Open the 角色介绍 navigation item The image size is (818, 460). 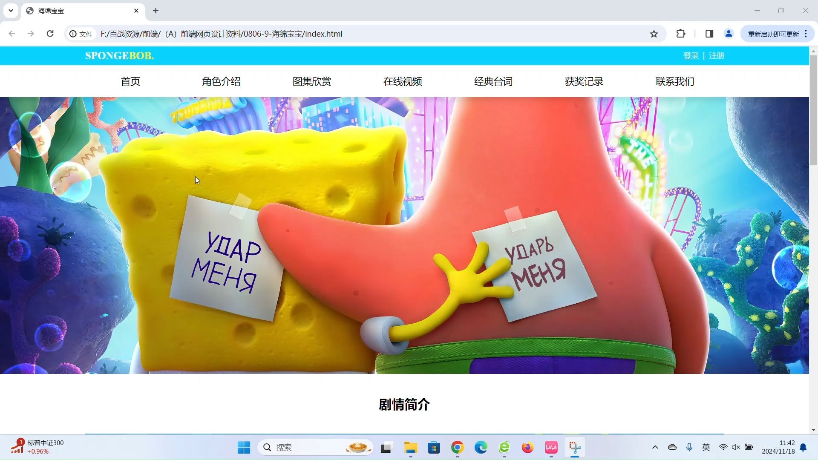click(x=221, y=81)
